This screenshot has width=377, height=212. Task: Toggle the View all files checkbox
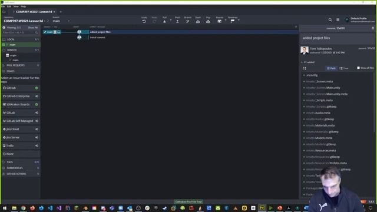358,68
